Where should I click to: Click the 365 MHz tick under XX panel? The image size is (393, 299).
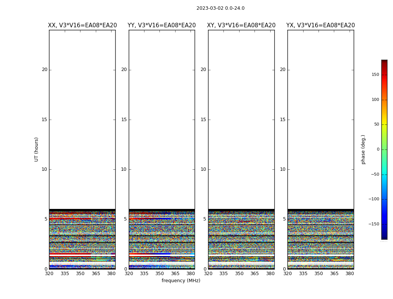point(96,274)
